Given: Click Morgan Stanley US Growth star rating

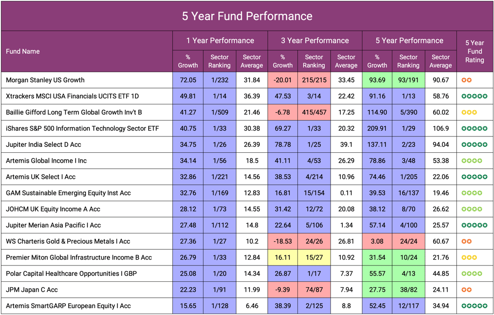Looking at the screenshot, I should [x=466, y=80].
